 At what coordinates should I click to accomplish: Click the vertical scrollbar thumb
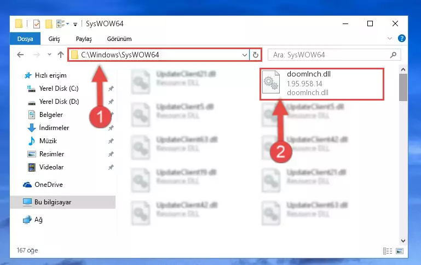point(403,87)
